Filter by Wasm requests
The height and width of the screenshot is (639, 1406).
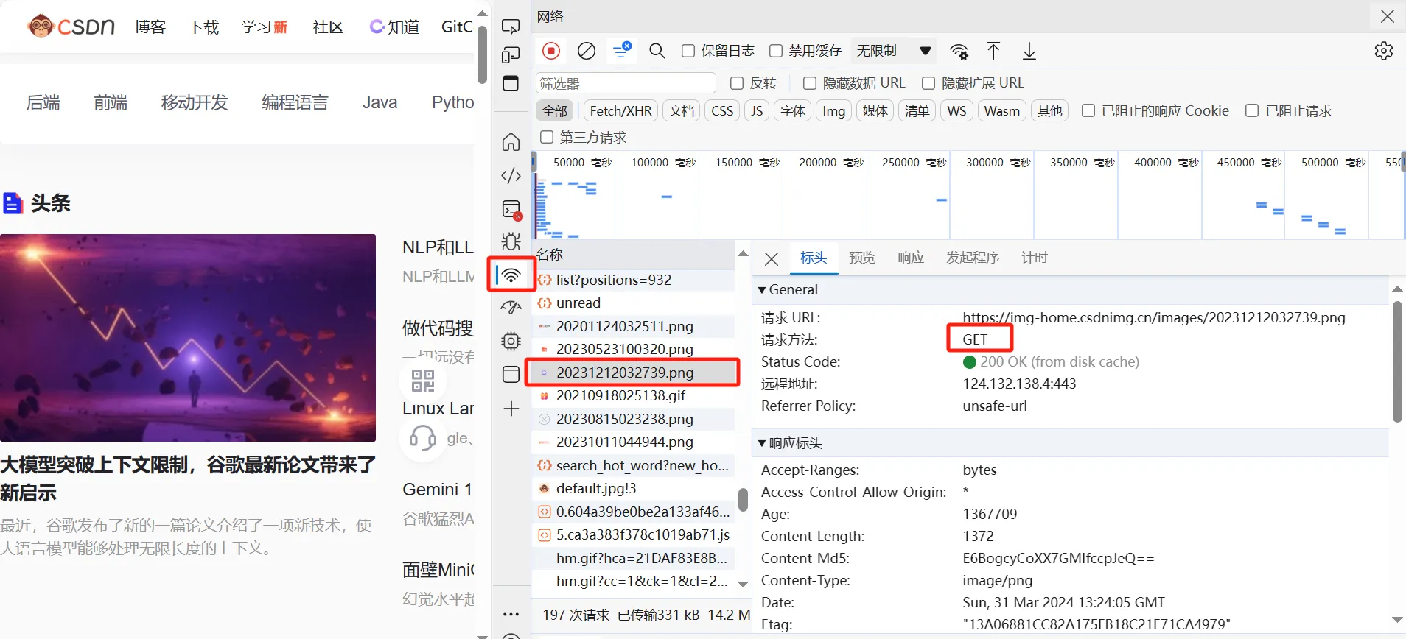pyautogui.click(x=1002, y=110)
